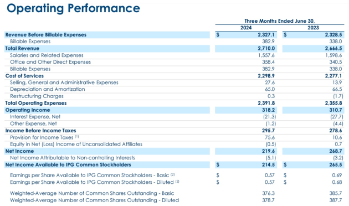This screenshot has height=206, width=349.
Task: Select the "Total Operating Expenses" label
Action: point(36,103)
